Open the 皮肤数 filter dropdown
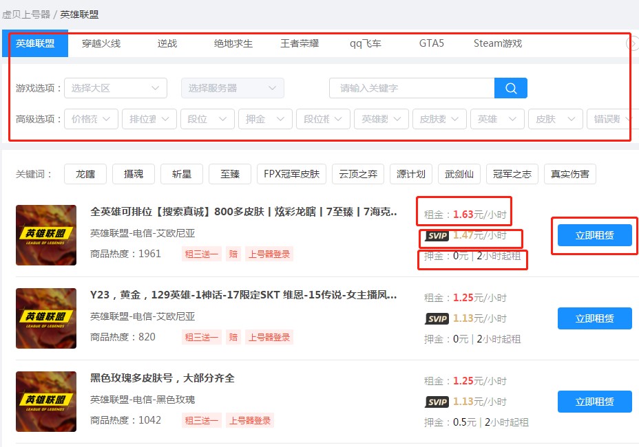639x447 pixels. [439, 119]
